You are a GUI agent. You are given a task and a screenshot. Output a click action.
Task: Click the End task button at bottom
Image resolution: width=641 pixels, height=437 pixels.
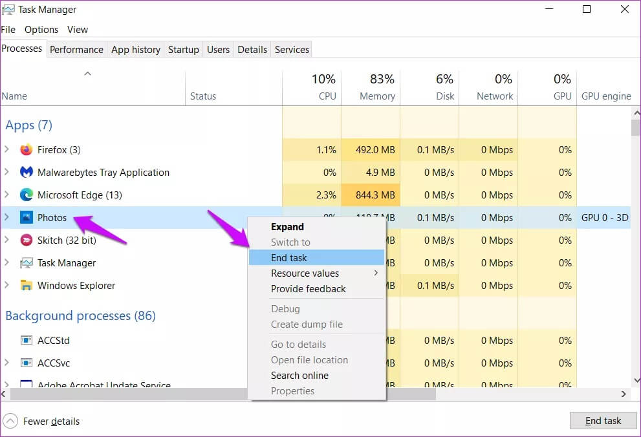(x=603, y=421)
